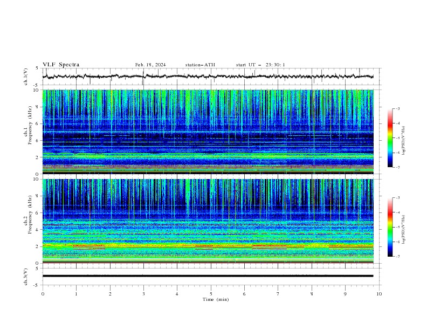
Task: Click the "-7" tick on ch.2 colorbar
Action: coord(397,257)
